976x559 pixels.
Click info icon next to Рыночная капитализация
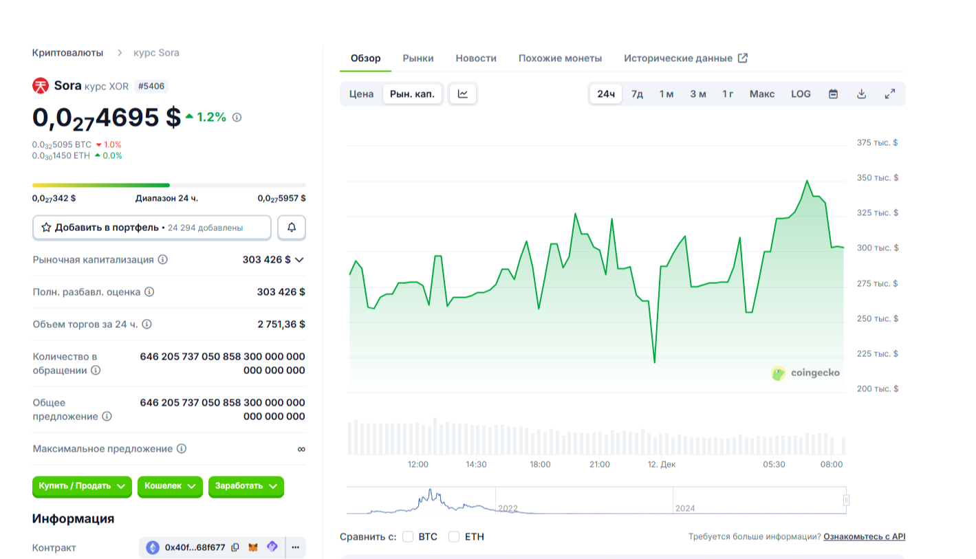[163, 260]
